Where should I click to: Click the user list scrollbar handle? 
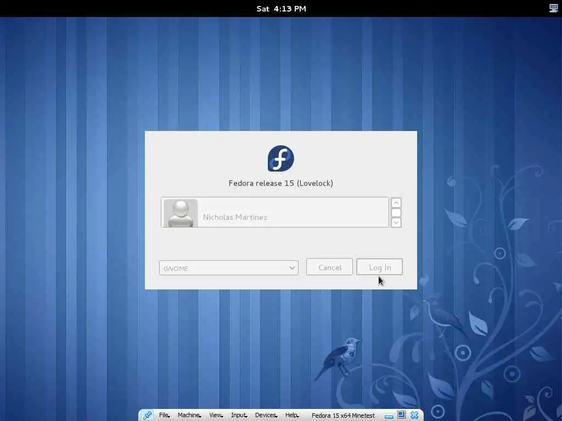tap(396, 213)
